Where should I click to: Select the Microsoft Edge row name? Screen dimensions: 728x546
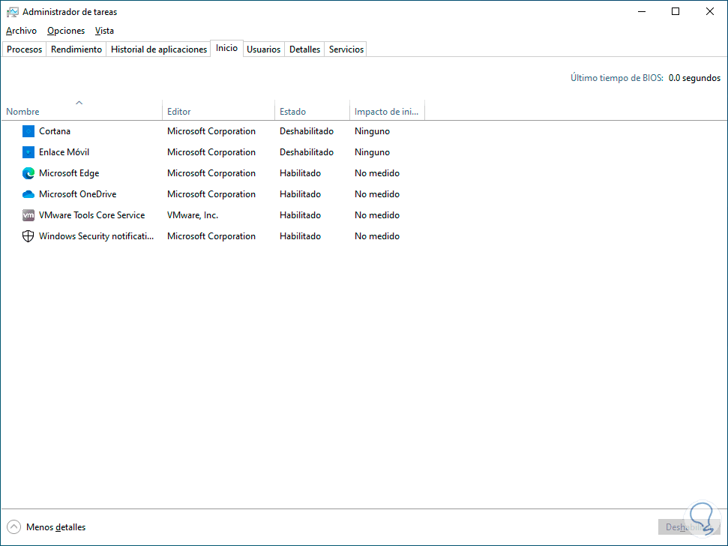[x=69, y=173]
